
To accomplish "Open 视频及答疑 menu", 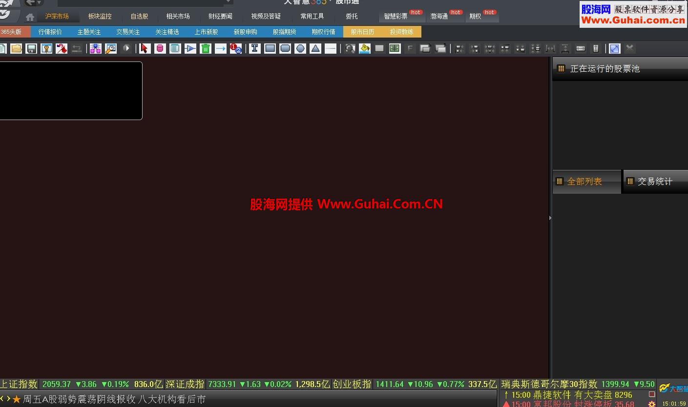I will coord(266,16).
